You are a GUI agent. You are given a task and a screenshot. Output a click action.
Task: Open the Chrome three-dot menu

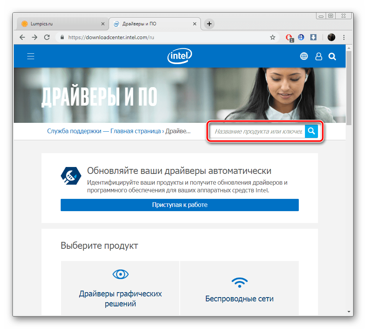tap(344, 37)
